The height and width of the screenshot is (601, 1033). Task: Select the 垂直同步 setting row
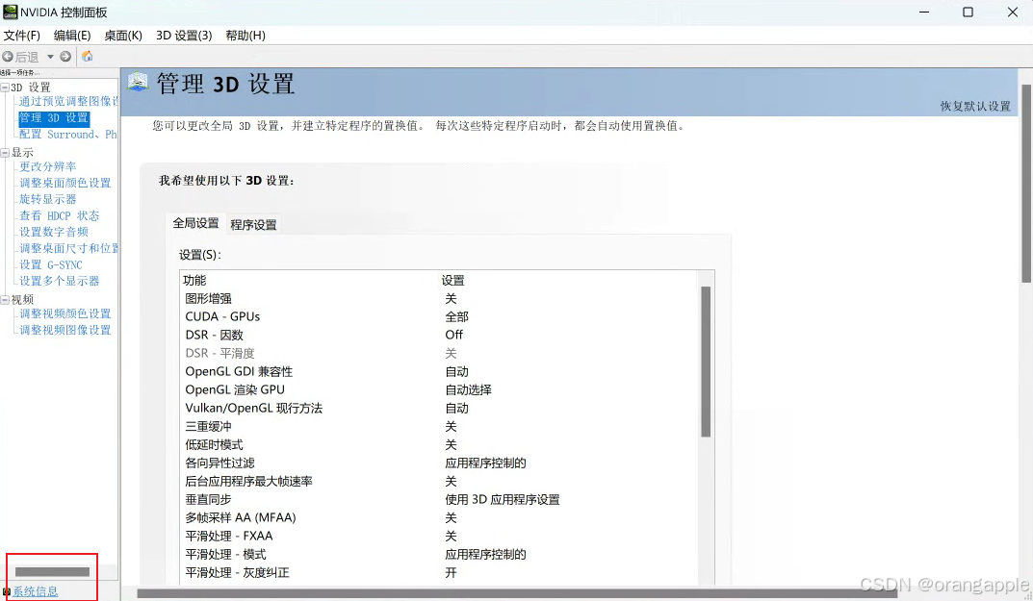(438, 500)
